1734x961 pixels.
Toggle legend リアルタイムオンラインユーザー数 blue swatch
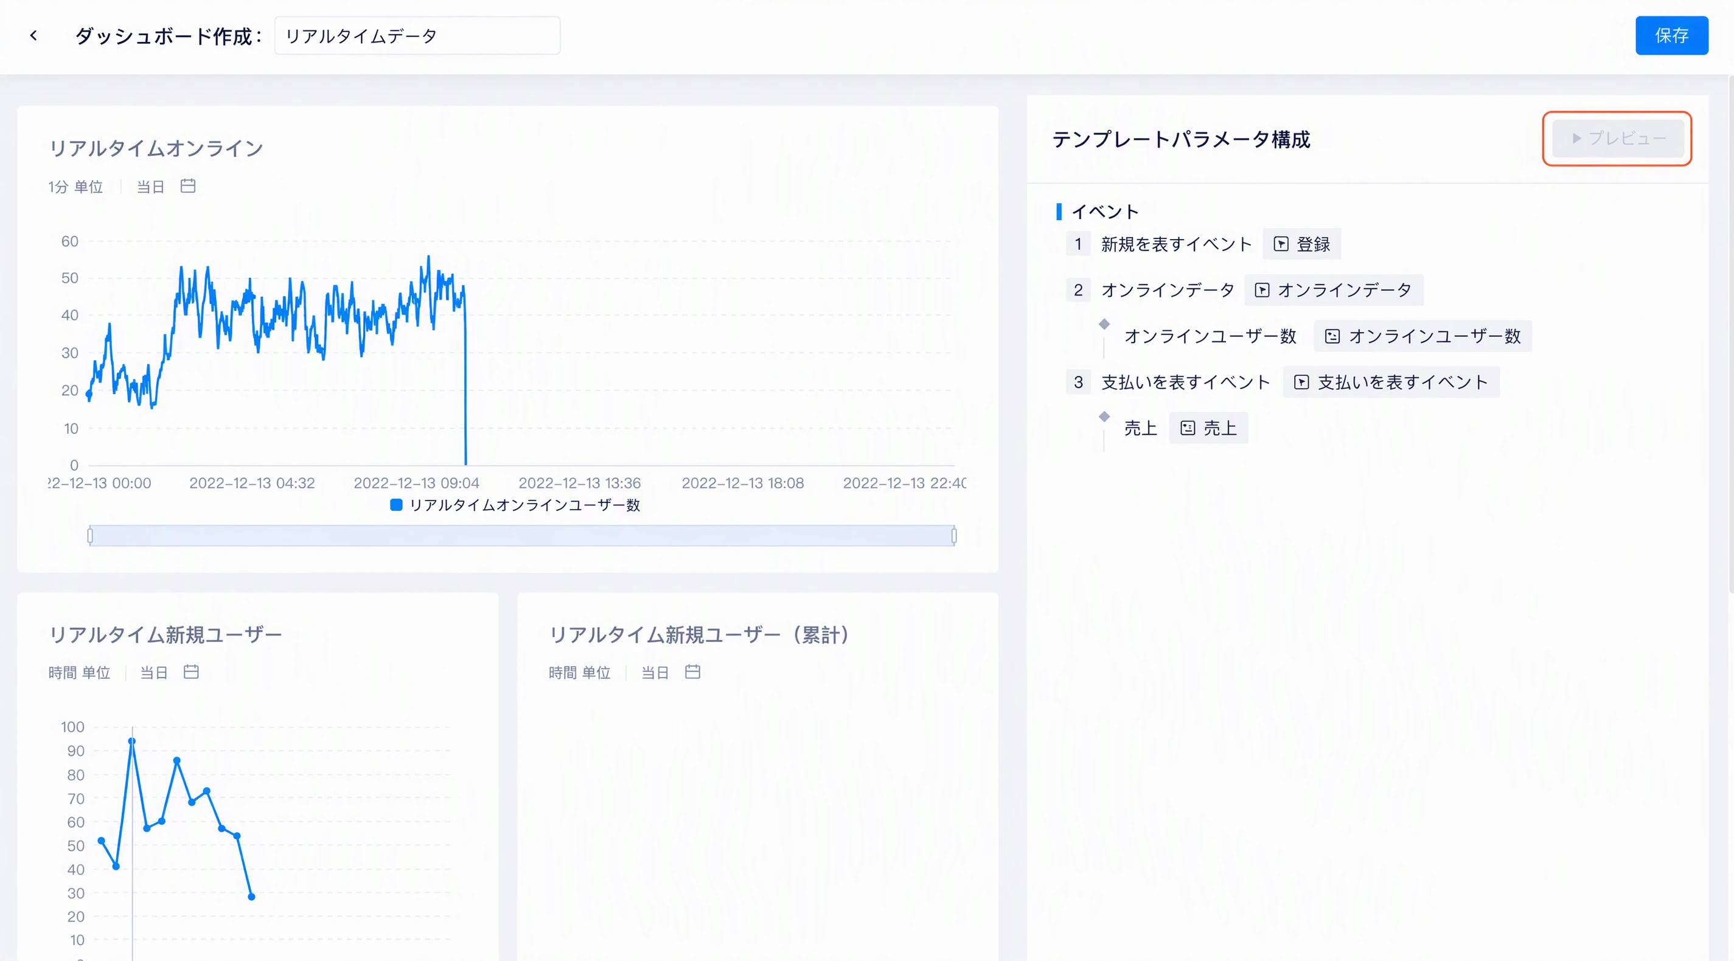pos(397,505)
